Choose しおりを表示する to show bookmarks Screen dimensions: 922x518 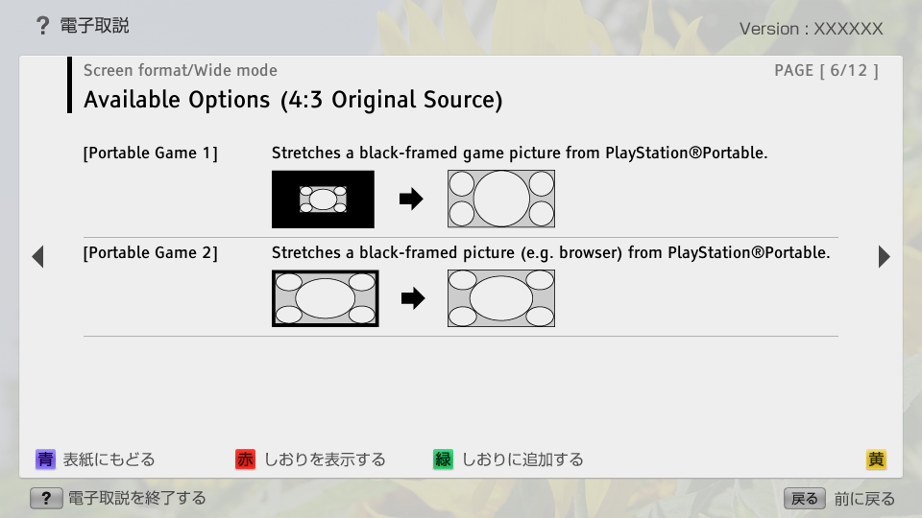pos(325,459)
